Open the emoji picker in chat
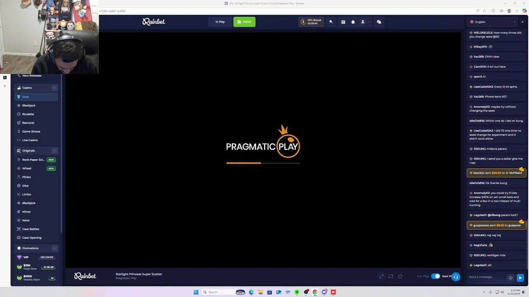Image resolution: width=529 pixels, height=297 pixels. [511, 278]
